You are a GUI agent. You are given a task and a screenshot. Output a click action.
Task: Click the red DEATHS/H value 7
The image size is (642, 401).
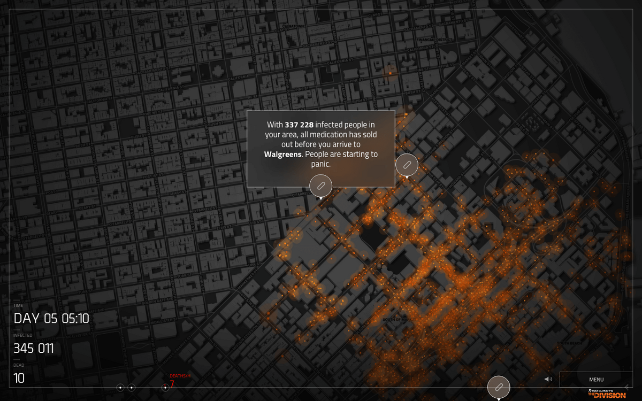tap(172, 384)
